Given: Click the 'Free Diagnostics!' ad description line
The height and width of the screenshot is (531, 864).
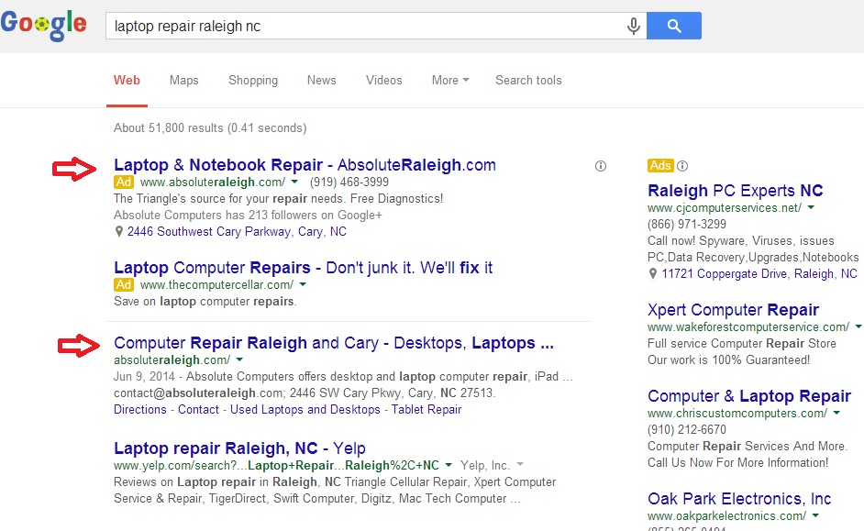Looking at the screenshot, I should point(278,198).
